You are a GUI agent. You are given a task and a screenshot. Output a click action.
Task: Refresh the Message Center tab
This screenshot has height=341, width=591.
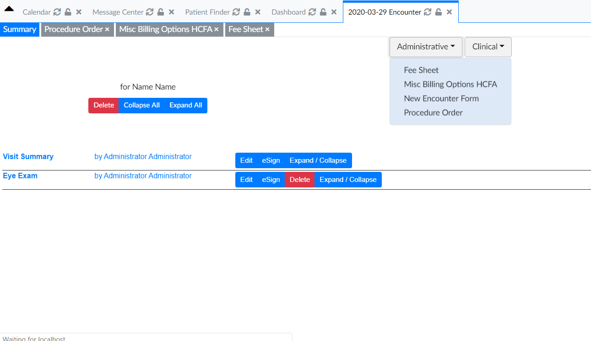150,12
